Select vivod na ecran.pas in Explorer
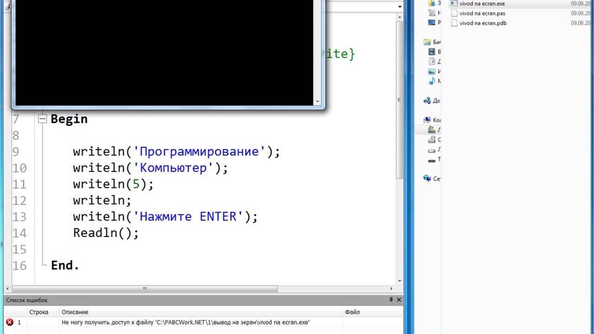This screenshot has width=594, height=334. click(x=482, y=13)
